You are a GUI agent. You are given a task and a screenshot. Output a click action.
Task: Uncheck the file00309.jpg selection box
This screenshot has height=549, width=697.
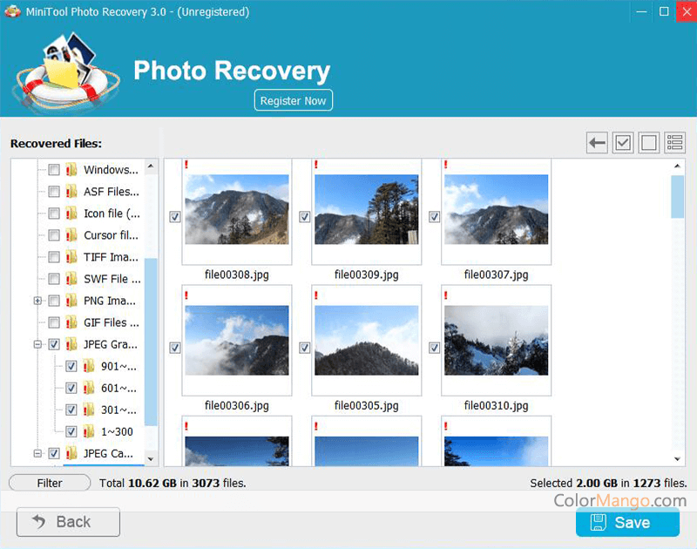(304, 216)
